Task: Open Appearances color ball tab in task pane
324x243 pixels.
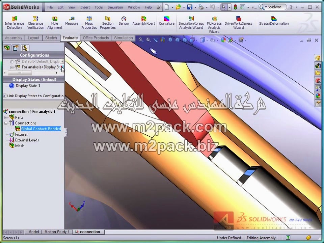Action: point(318,96)
